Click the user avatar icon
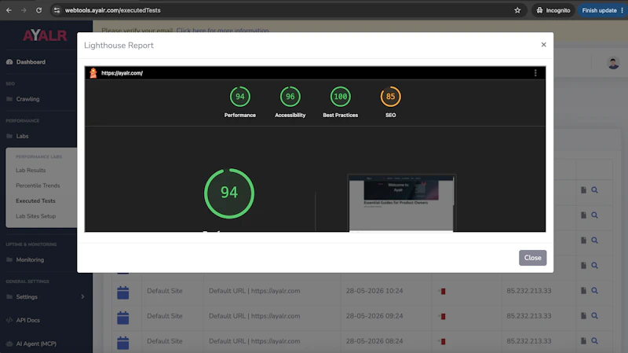 coord(613,63)
